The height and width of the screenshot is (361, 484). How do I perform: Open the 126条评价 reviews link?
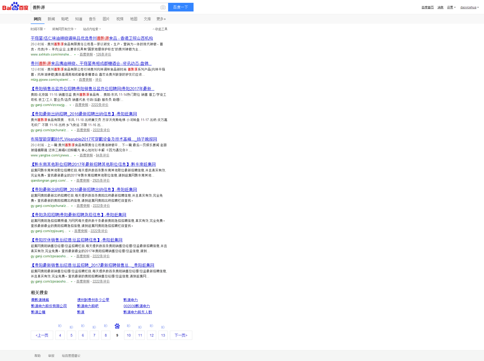pos(104,55)
